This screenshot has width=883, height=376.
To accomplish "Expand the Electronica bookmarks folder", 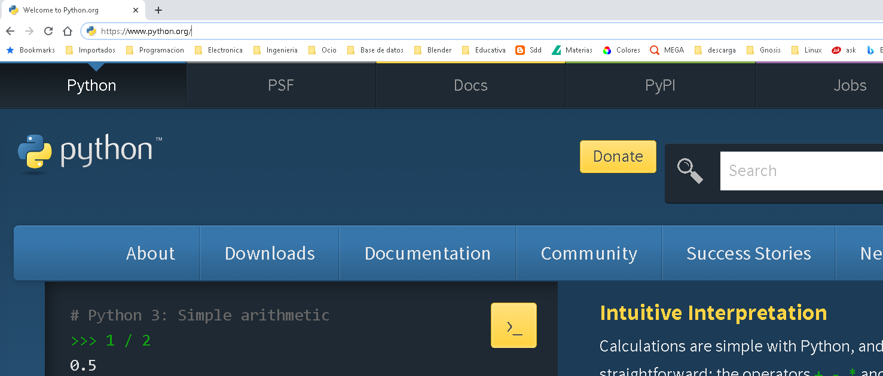I will pos(219,50).
